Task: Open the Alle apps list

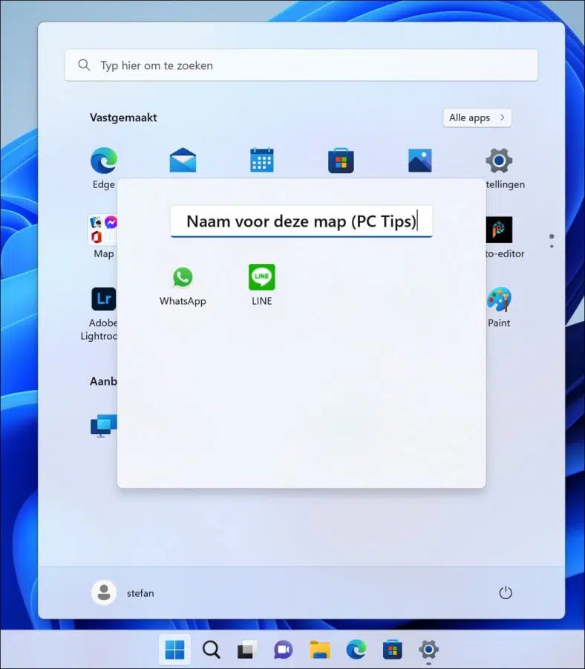Action: click(477, 117)
